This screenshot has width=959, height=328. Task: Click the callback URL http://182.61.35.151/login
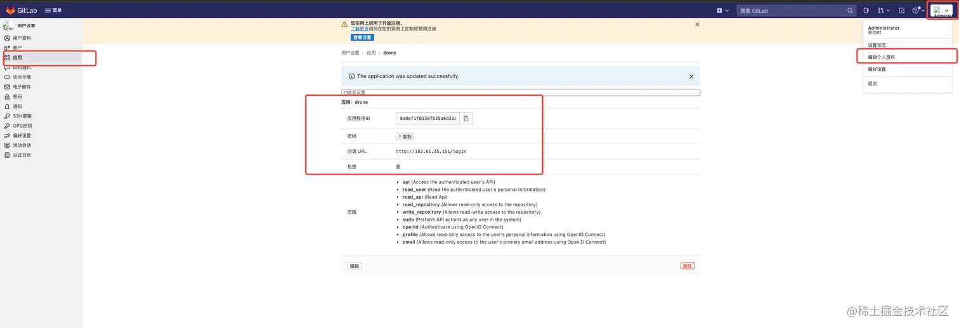coord(431,152)
